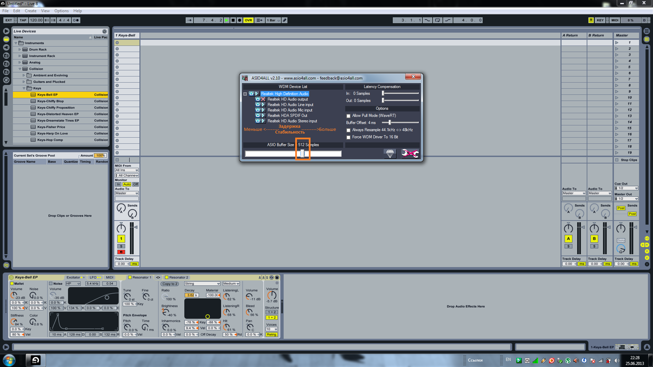The width and height of the screenshot is (653, 367).
Task: Toggle the Follow (auto-scroll) button
Action: click(189, 20)
